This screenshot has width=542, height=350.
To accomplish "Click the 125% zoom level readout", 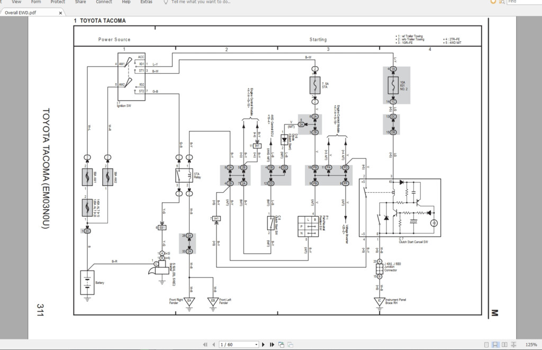I will coord(531,345).
